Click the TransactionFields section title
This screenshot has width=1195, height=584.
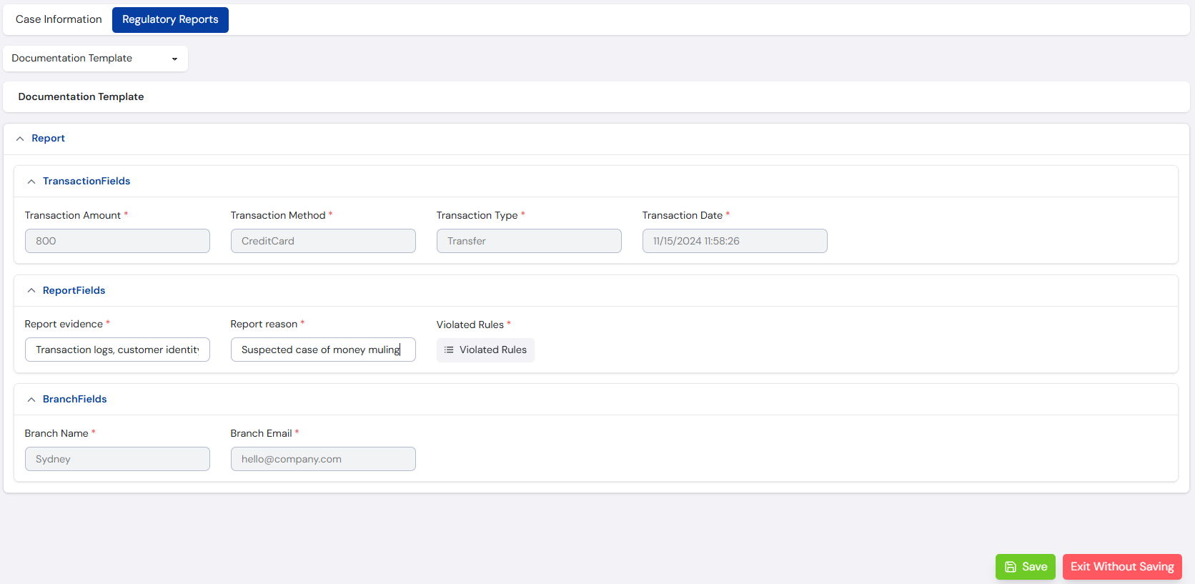tap(86, 182)
